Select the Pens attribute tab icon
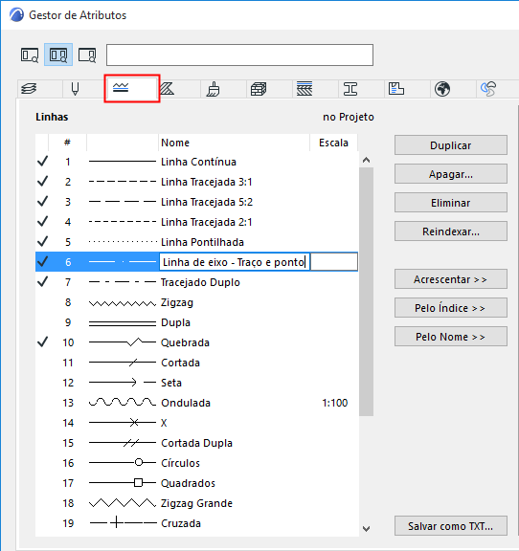This screenshot has height=551, width=519. [75, 89]
